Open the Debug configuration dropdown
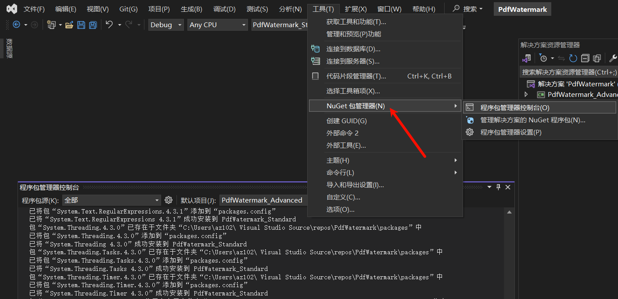 [166, 25]
